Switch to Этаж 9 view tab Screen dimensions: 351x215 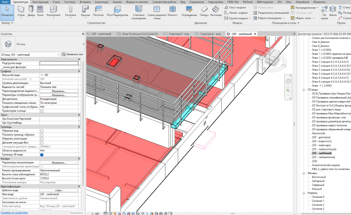coord(139,34)
